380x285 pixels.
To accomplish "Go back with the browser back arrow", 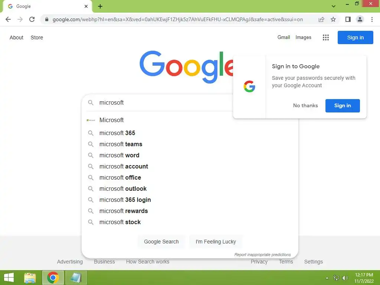I will point(8,19).
